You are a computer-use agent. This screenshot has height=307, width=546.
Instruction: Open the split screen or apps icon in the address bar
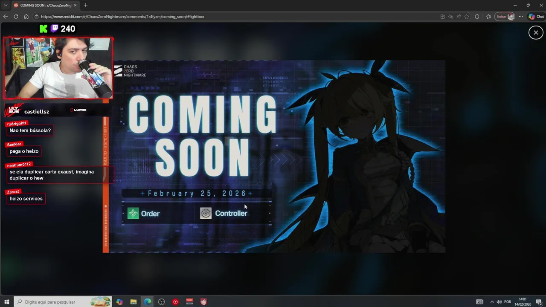[x=442, y=17]
